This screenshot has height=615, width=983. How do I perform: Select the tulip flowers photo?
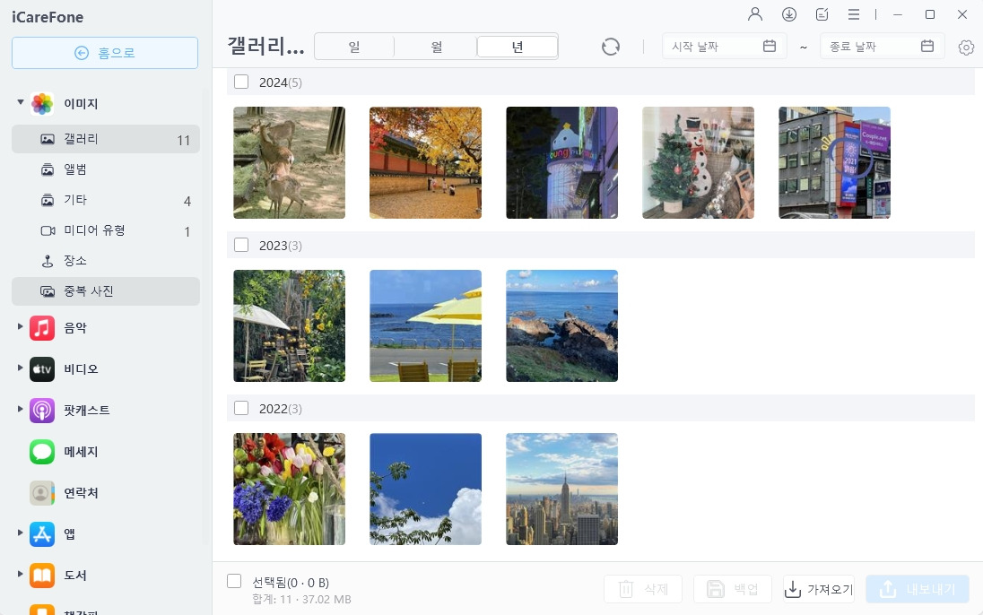pyautogui.click(x=289, y=489)
